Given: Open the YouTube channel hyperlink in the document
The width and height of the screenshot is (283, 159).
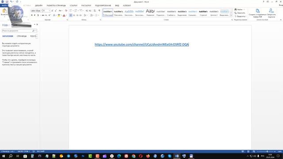Looking at the screenshot, I should [x=141, y=44].
